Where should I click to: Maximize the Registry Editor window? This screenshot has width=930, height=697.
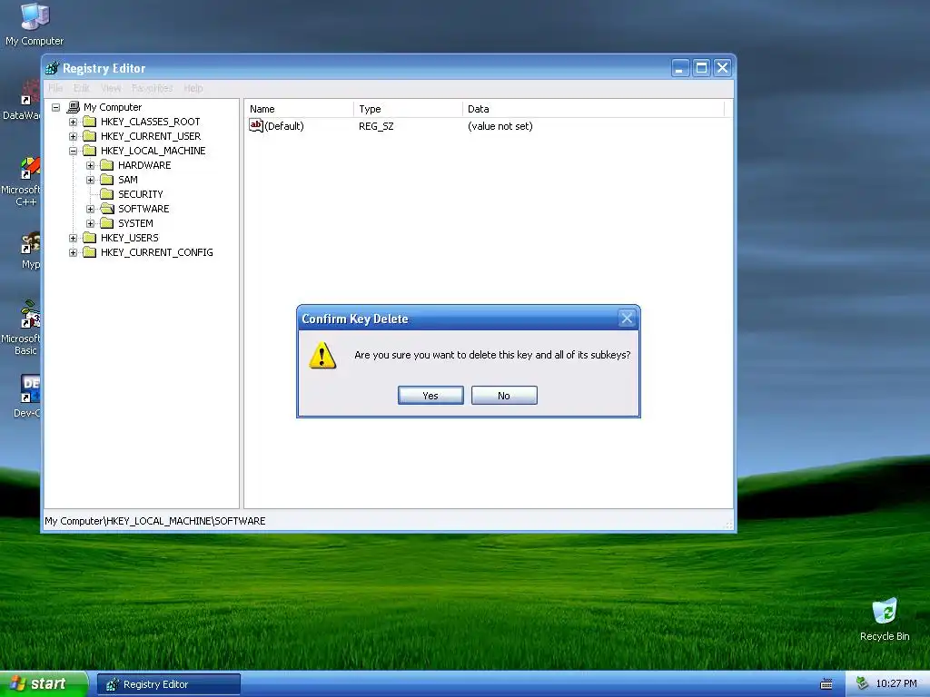click(x=701, y=68)
